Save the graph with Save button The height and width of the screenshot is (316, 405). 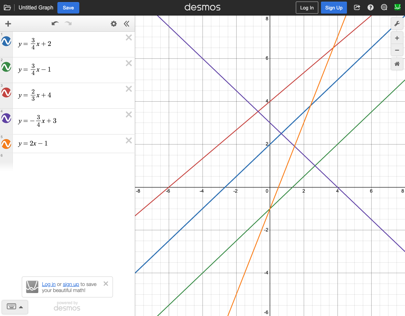[x=68, y=8]
